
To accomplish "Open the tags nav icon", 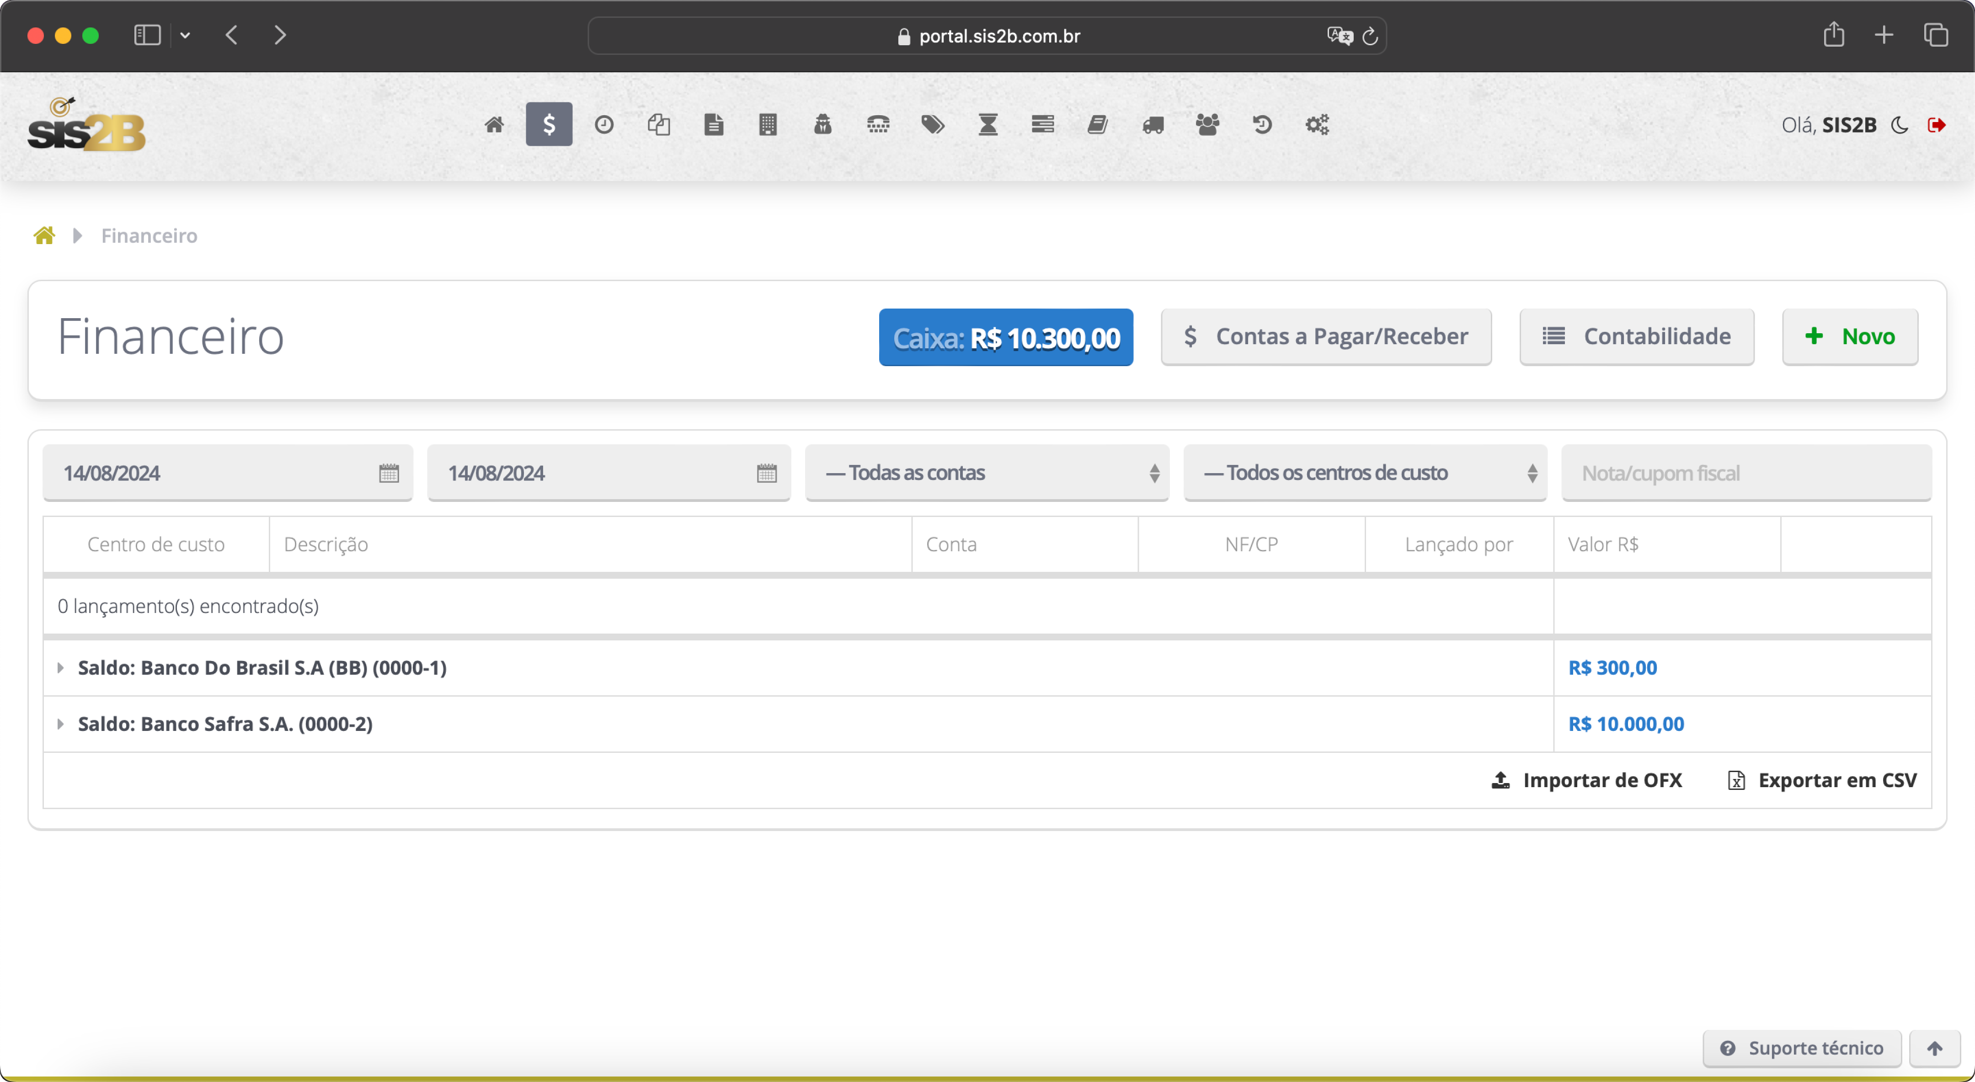I will pos(933,124).
